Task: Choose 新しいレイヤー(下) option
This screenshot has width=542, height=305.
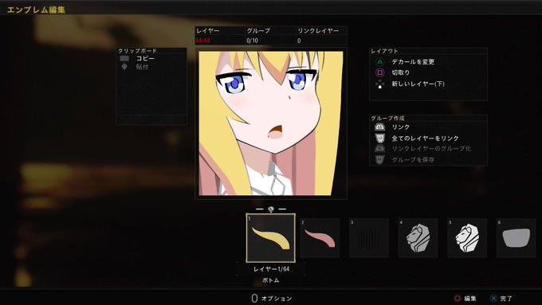Action: [418, 84]
